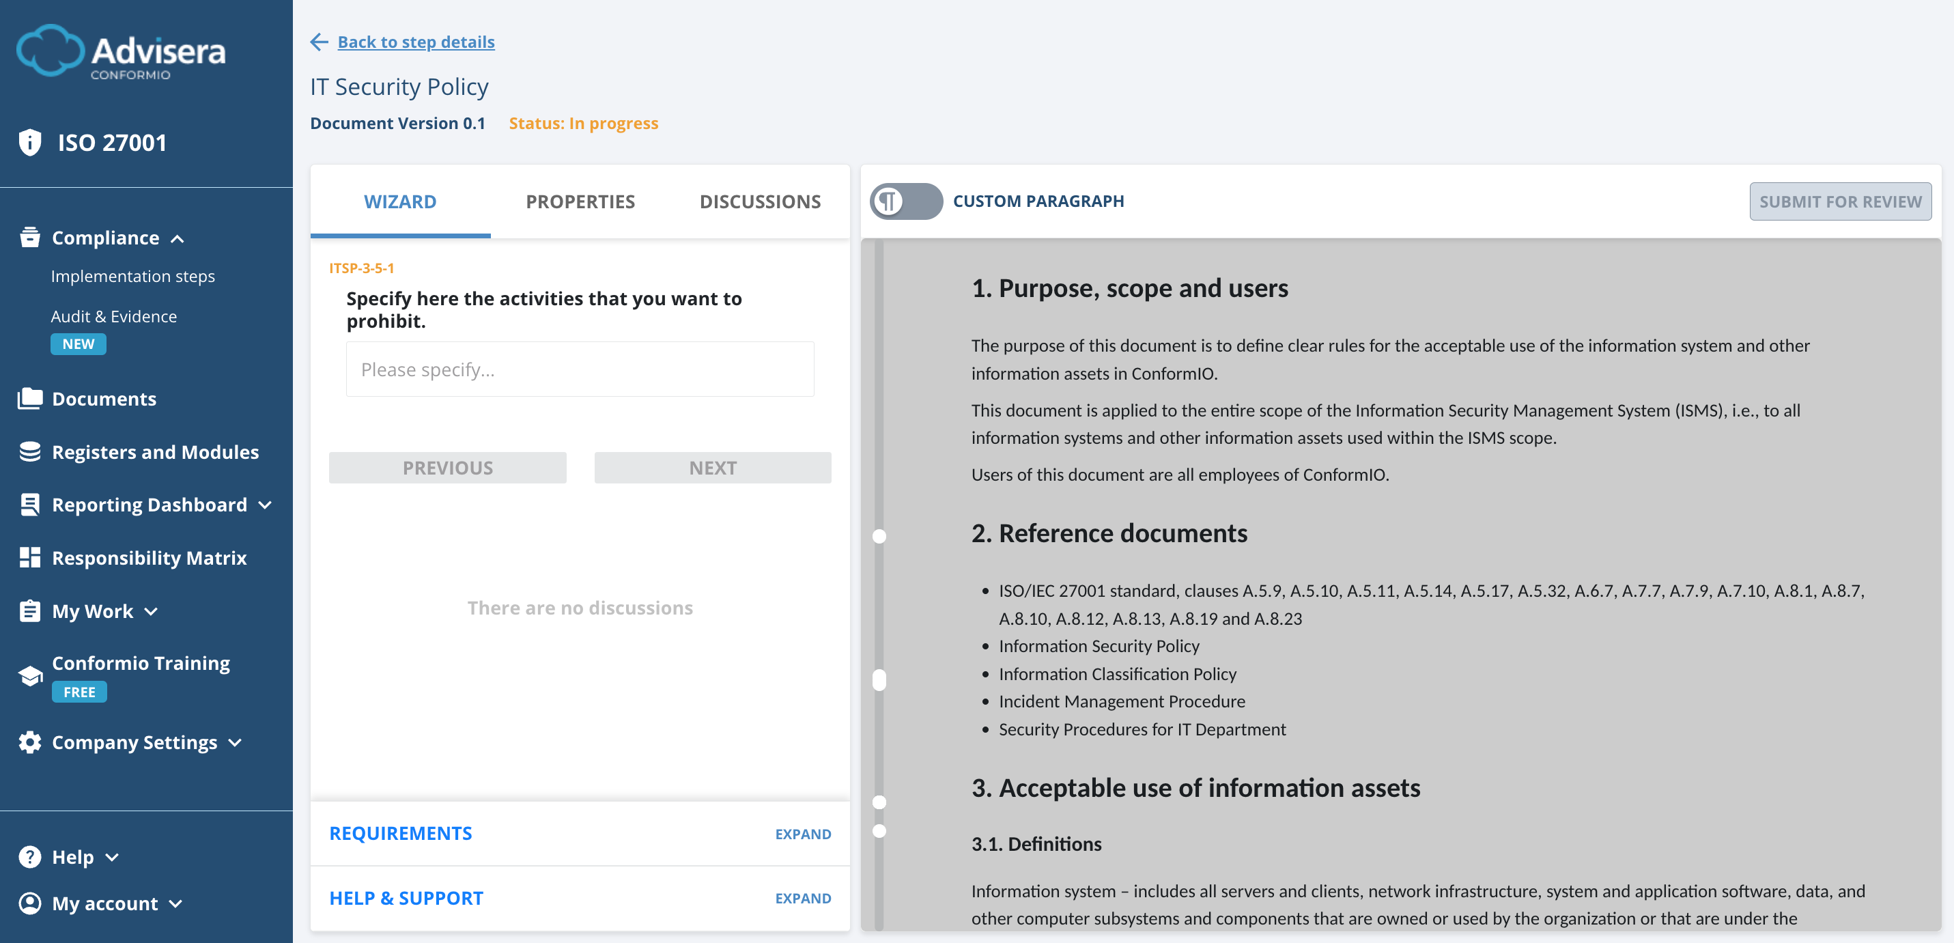Image resolution: width=1954 pixels, height=943 pixels.
Task: Click the Submit for Review button
Action: (x=1840, y=201)
